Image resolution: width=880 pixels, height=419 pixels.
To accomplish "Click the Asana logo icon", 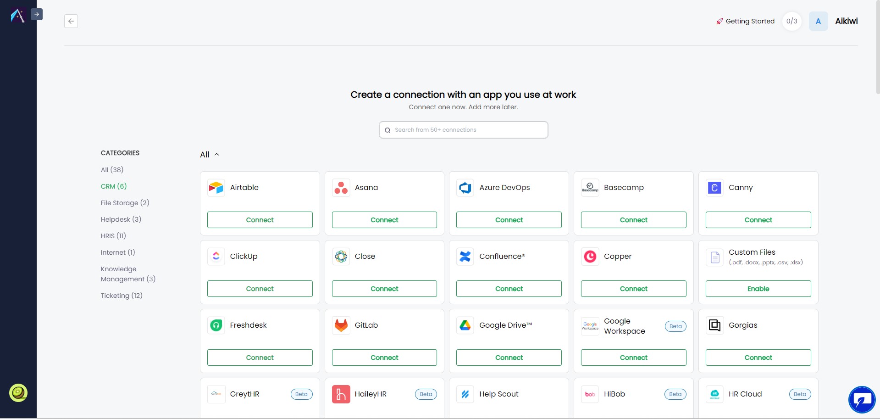I will (341, 188).
